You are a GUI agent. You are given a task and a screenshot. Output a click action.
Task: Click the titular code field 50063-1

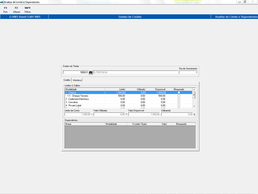click(x=76, y=72)
